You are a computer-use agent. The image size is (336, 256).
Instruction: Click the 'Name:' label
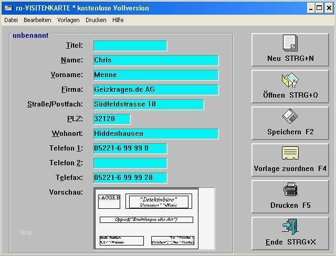tap(72, 60)
